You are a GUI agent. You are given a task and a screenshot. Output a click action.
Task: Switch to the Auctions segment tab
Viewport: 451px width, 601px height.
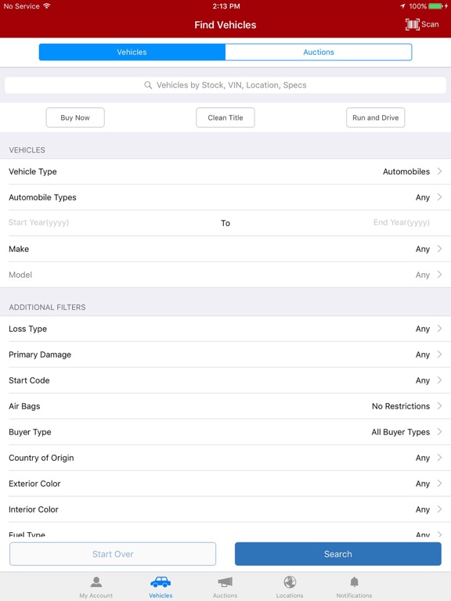click(x=319, y=52)
